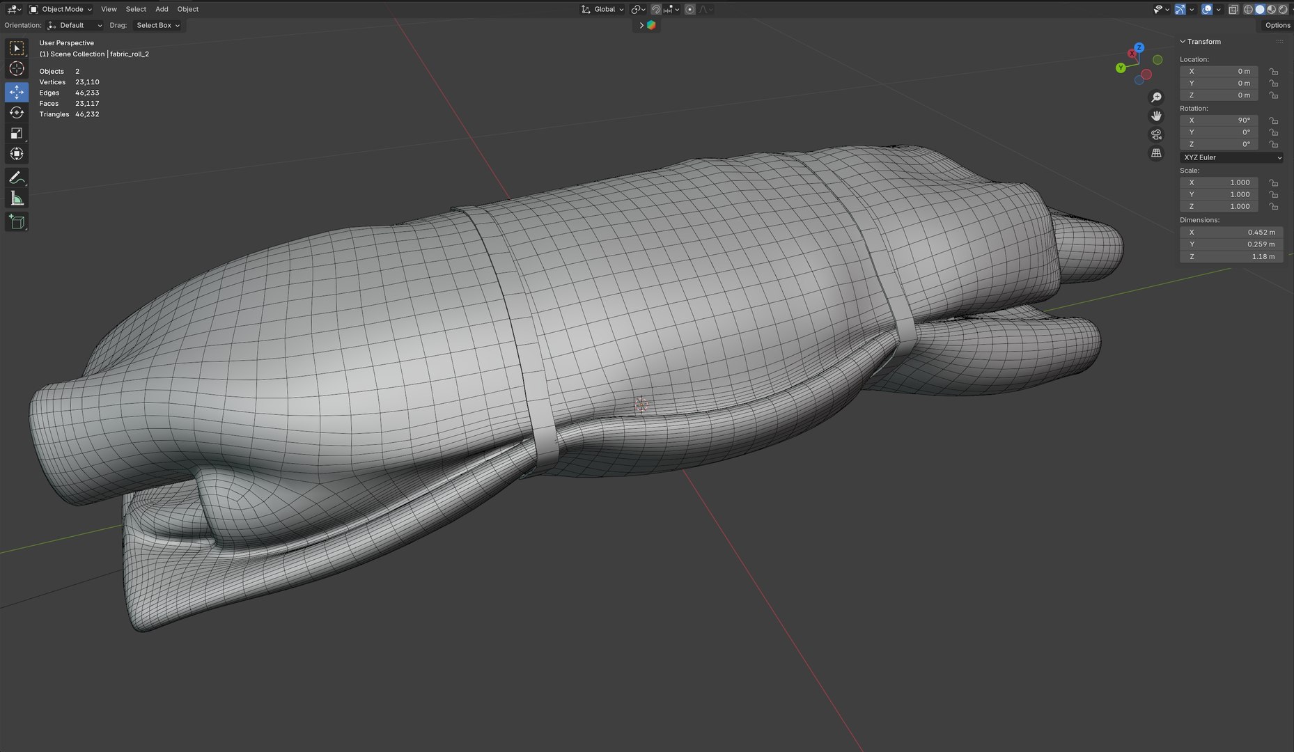Screen dimensions: 1294x752
Task: Switch to rendered viewport shading
Action: click(1283, 9)
